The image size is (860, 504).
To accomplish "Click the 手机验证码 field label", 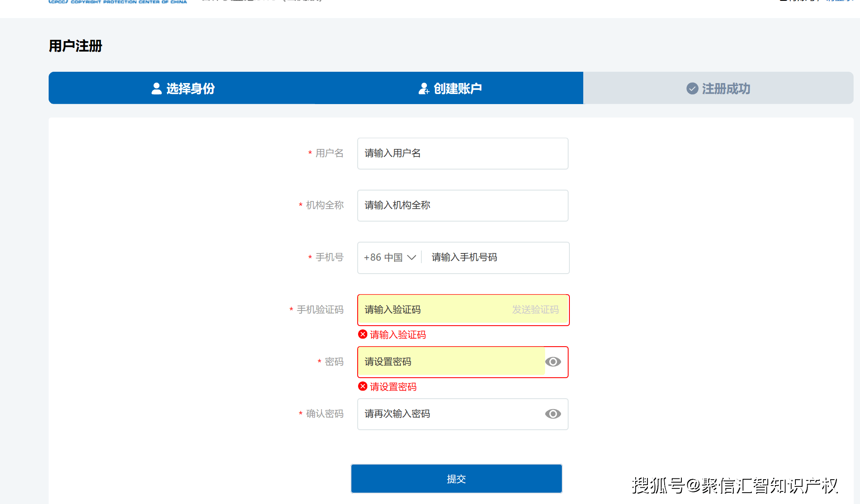I will pos(320,310).
